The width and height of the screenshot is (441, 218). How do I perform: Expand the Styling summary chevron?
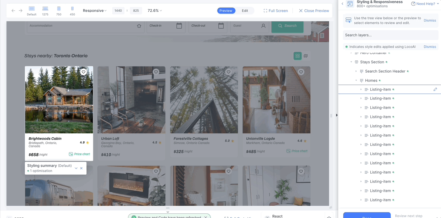76,168
